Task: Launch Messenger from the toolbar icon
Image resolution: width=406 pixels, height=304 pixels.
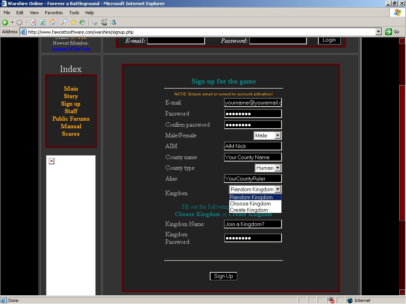Action: (x=113, y=23)
